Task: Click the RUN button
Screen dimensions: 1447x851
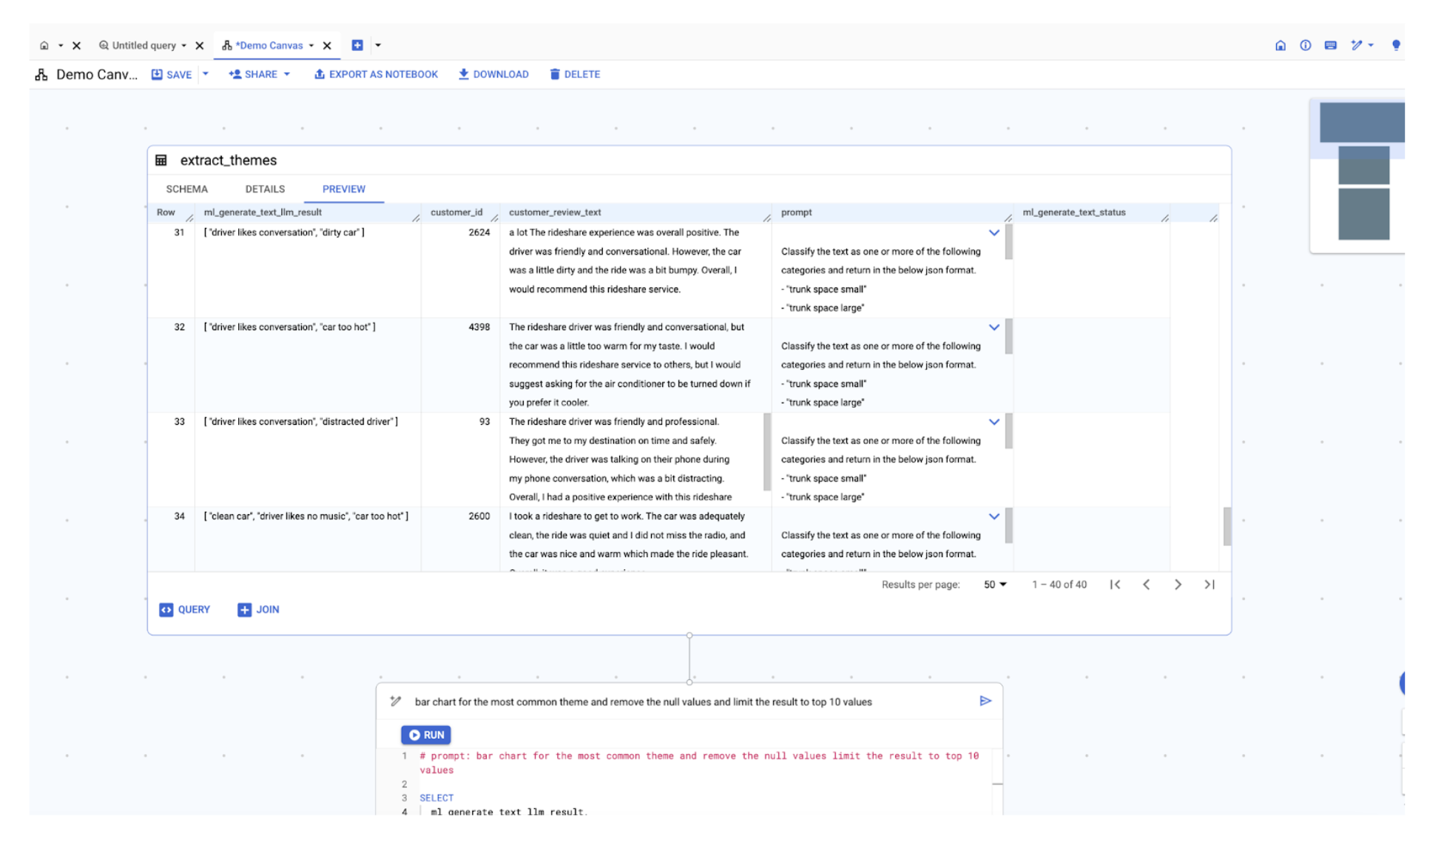Action: point(425,735)
